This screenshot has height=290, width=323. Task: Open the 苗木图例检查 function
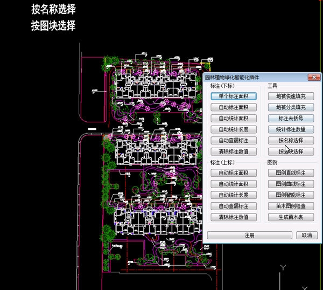click(x=290, y=206)
